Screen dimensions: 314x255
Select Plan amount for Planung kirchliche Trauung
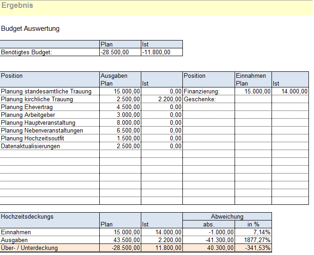point(120,99)
